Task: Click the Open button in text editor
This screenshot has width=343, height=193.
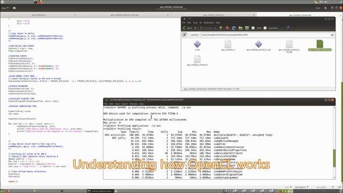Action: pos(5,8)
